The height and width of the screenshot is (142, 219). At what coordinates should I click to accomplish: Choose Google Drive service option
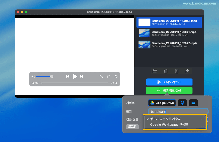[162, 103]
